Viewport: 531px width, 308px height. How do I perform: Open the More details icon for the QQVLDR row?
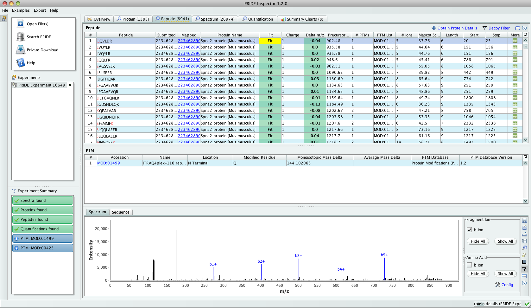click(515, 41)
